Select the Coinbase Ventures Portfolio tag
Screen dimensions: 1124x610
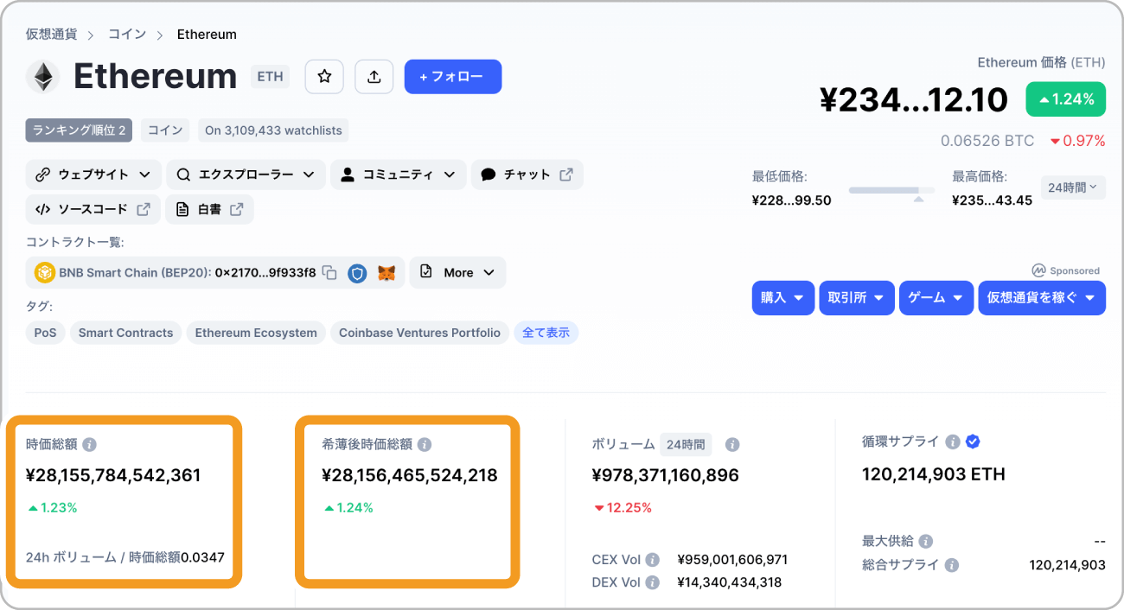tap(419, 333)
